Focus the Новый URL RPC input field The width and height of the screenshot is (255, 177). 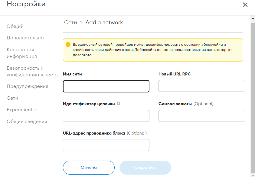coord(202,86)
